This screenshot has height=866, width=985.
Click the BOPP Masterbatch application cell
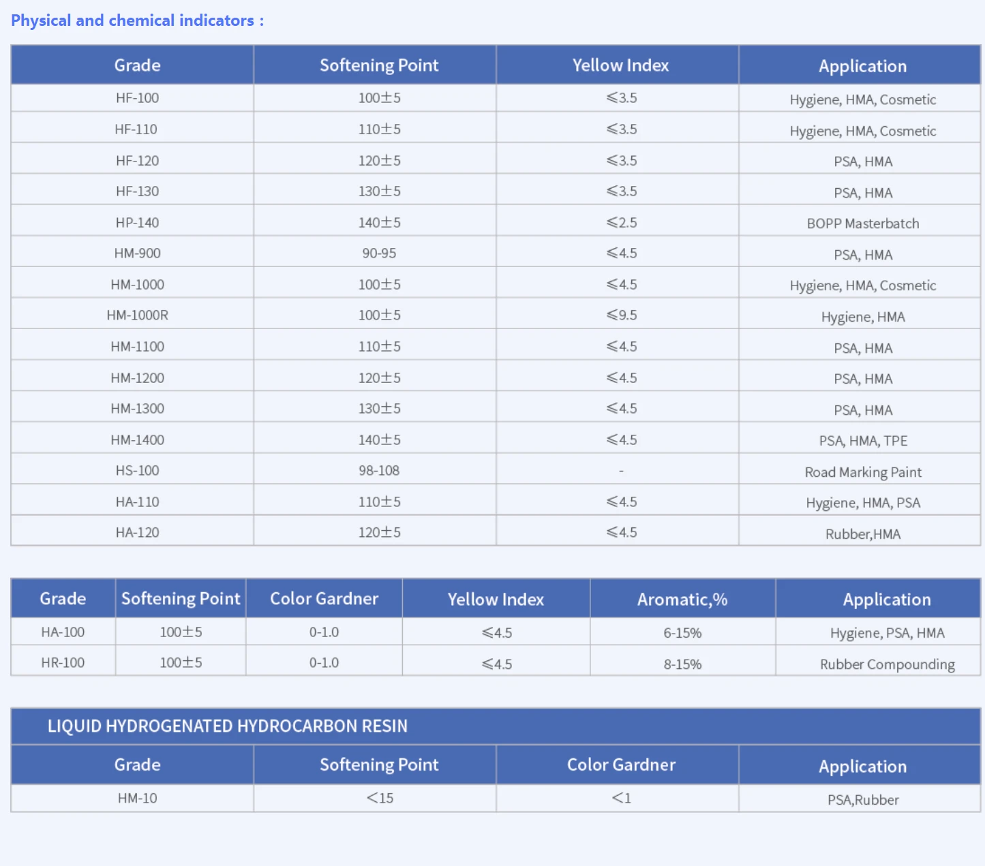pyautogui.click(x=863, y=223)
